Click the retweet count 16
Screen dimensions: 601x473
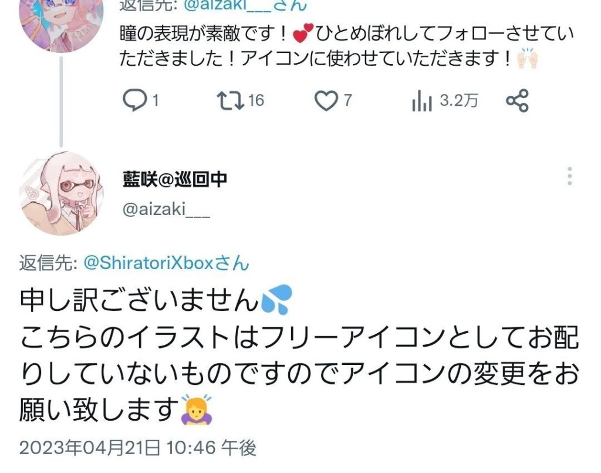coord(256,101)
